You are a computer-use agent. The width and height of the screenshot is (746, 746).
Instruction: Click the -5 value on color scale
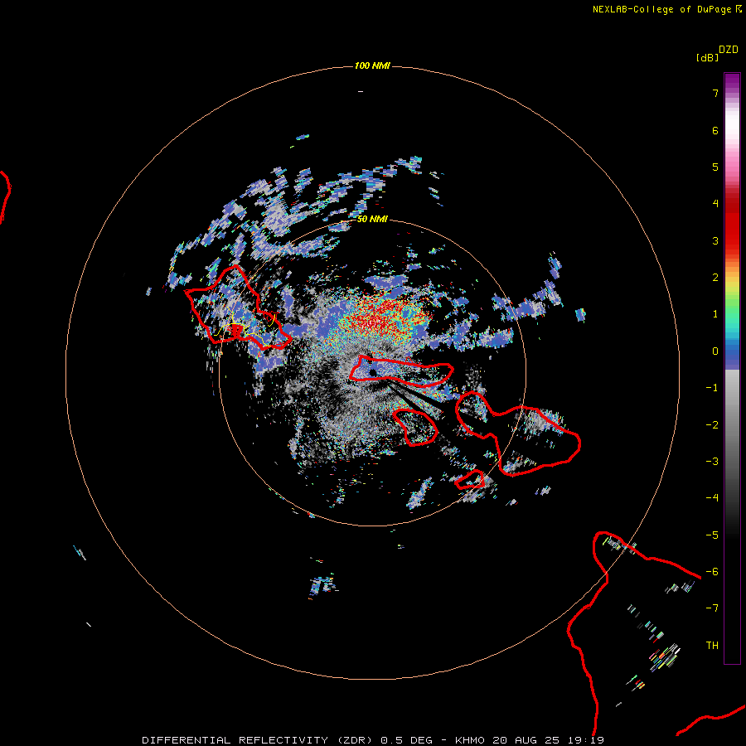click(x=712, y=535)
